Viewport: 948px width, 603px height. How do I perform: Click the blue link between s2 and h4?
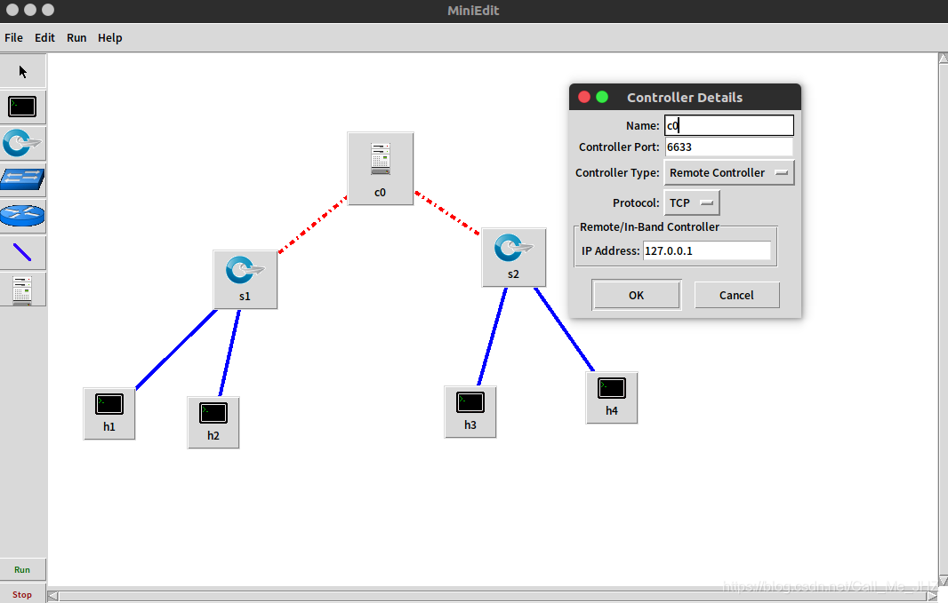[564, 329]
